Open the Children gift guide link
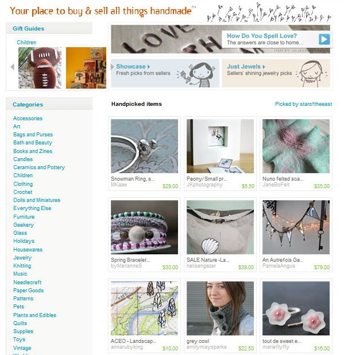 (26, 43)
